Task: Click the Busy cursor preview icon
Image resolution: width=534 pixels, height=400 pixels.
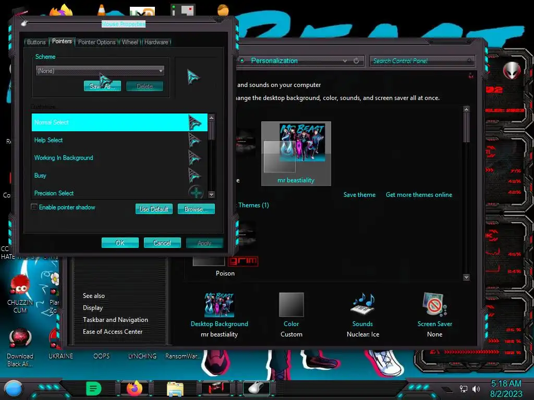Action: [195, 176]
